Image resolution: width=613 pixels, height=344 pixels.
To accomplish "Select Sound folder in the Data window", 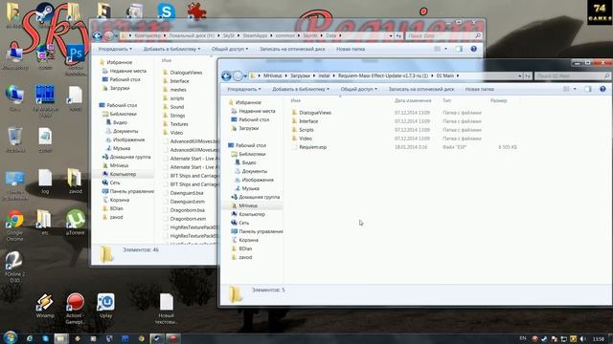I will 176,107.
